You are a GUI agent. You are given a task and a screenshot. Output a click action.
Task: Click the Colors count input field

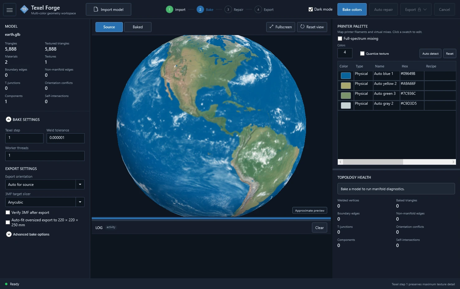coord(345,53)
